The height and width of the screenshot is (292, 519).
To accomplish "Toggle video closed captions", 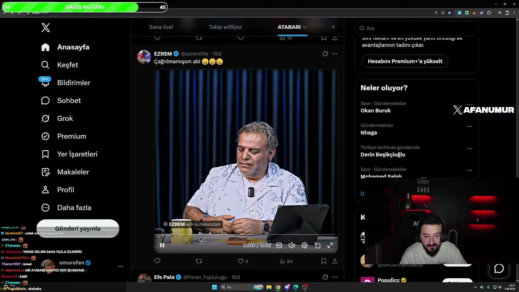I will (279, 245).
